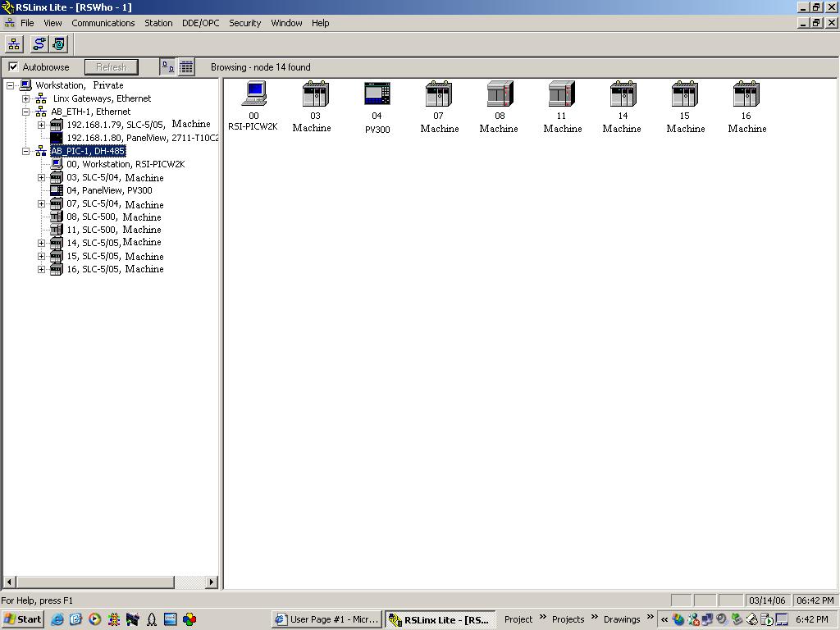The height and width of the screenshot is (630, 840).
Task: Click RSLinx Lite taskbar button
Action: (441, 619)
